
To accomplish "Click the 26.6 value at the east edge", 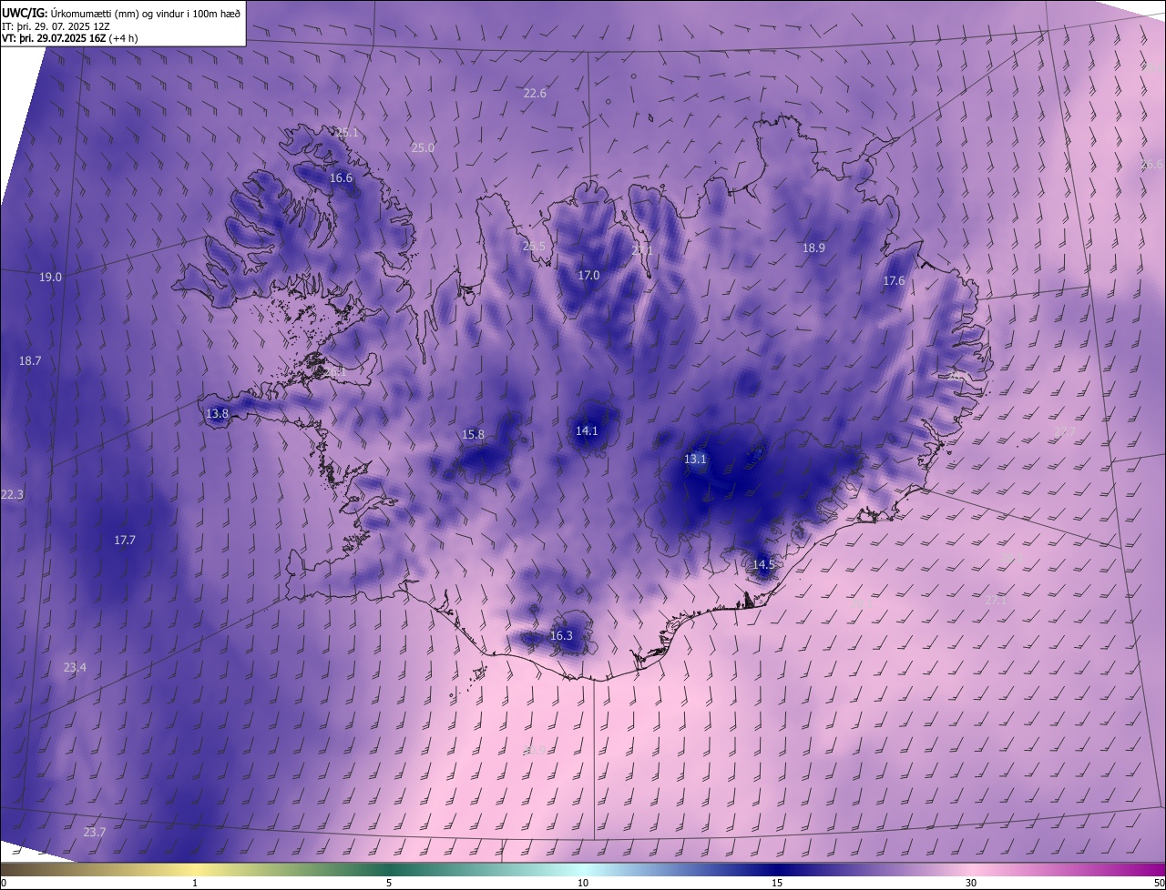I will pyautogui.click(x=1152, y=165).
